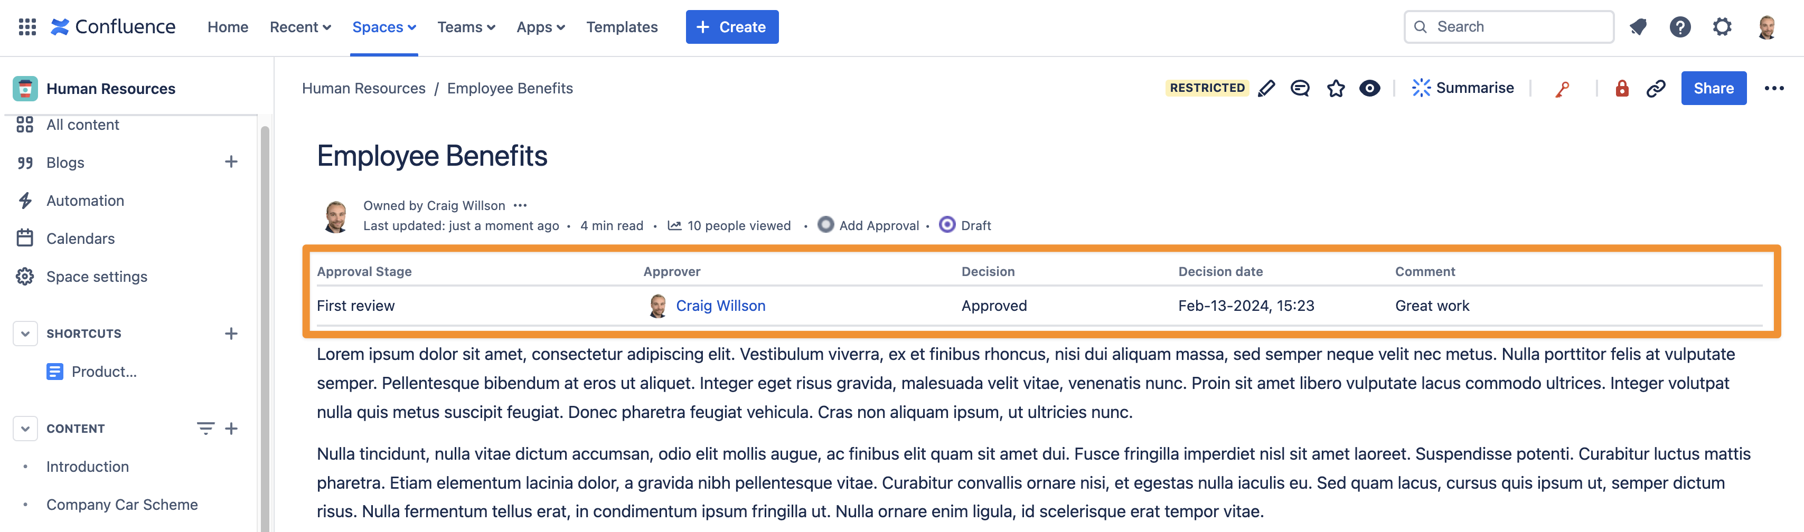Open the red lock restrictions icon
This screenshot has width=1804, height=532.
coord(1621,88)
